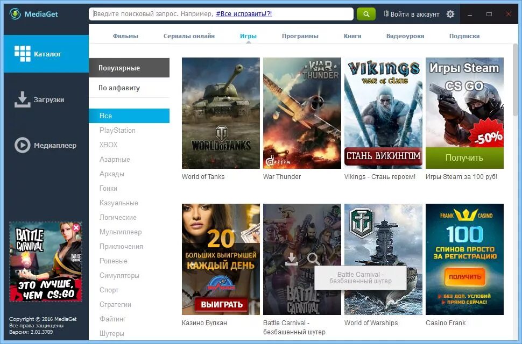Click the War Thunder title text

[x=282, y=177]
